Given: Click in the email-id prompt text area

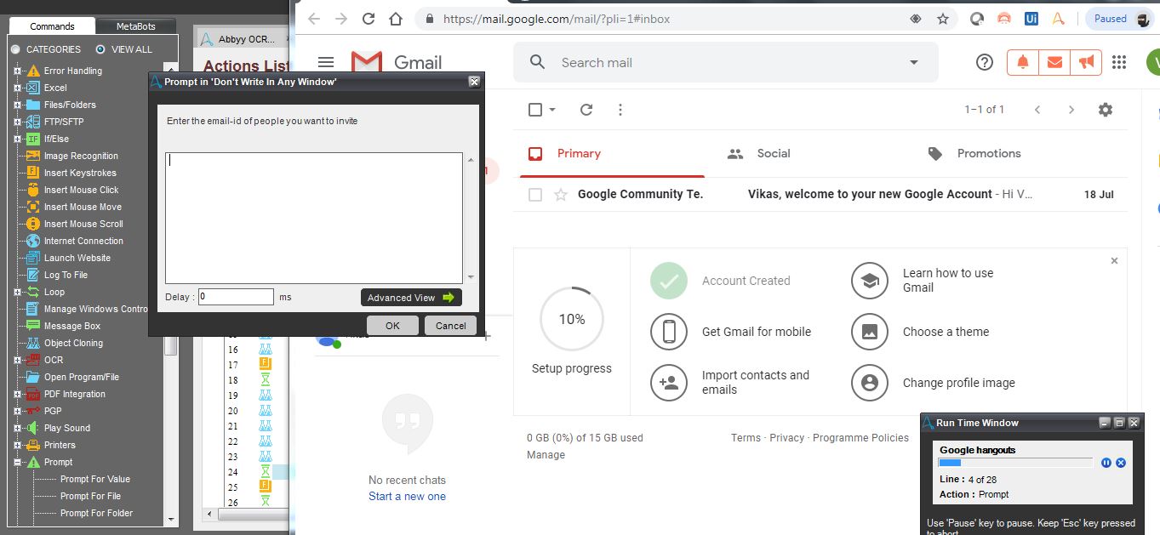Looking at the screenshot, I should 314,218.
